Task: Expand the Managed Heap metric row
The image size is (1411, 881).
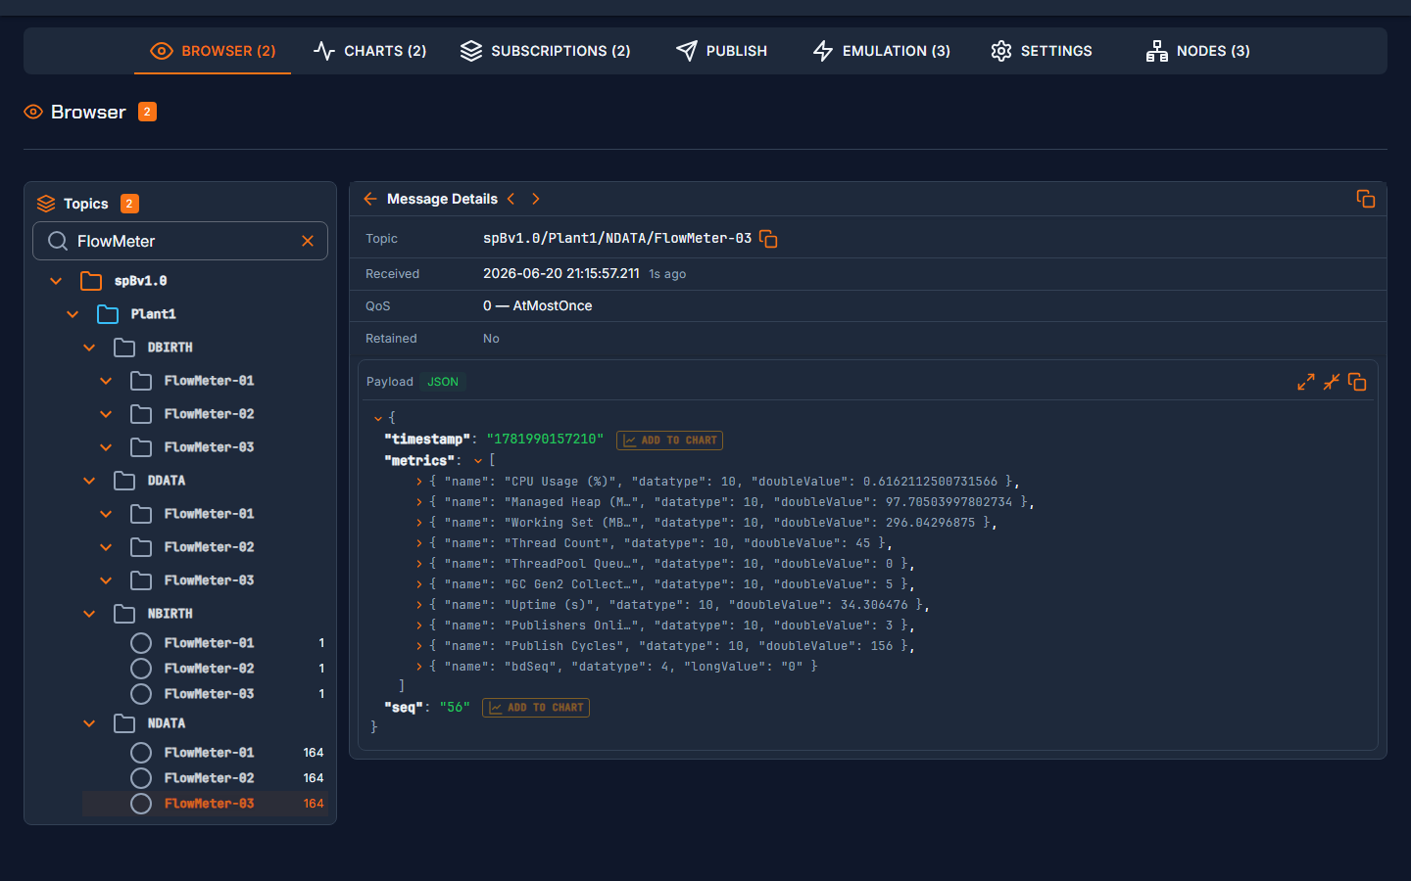Action: click(419, 502)
